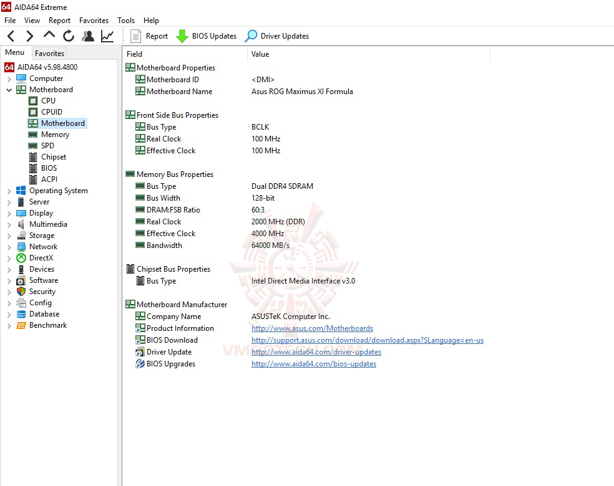
Task: Click the BIOS Updates toolbar button
Action: tap(207, 36)
